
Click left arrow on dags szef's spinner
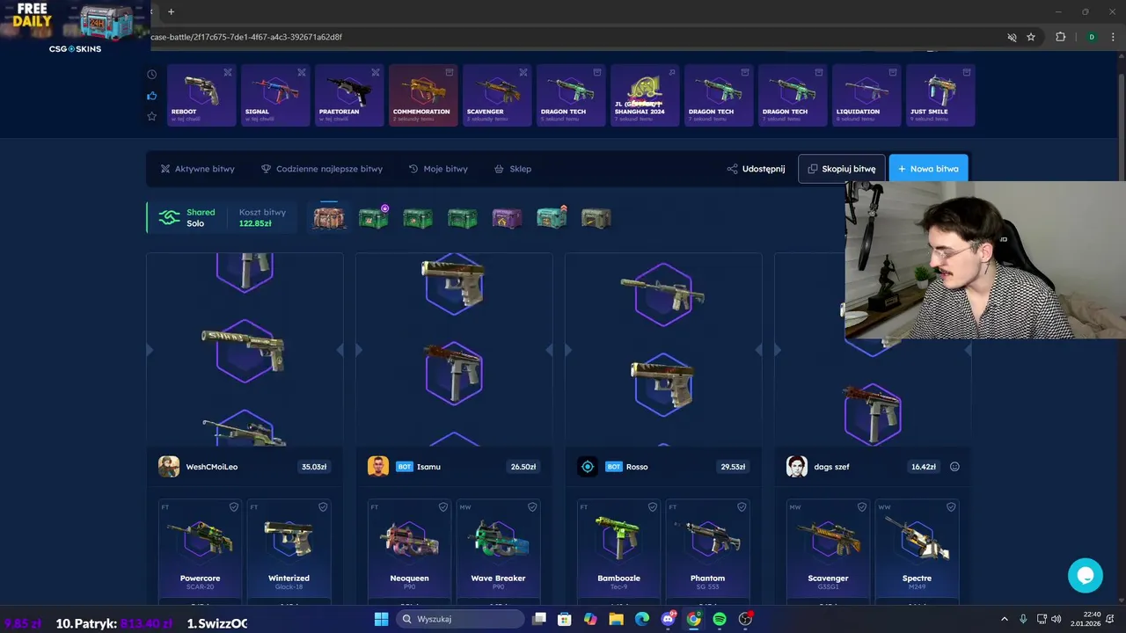coord(778,350)
